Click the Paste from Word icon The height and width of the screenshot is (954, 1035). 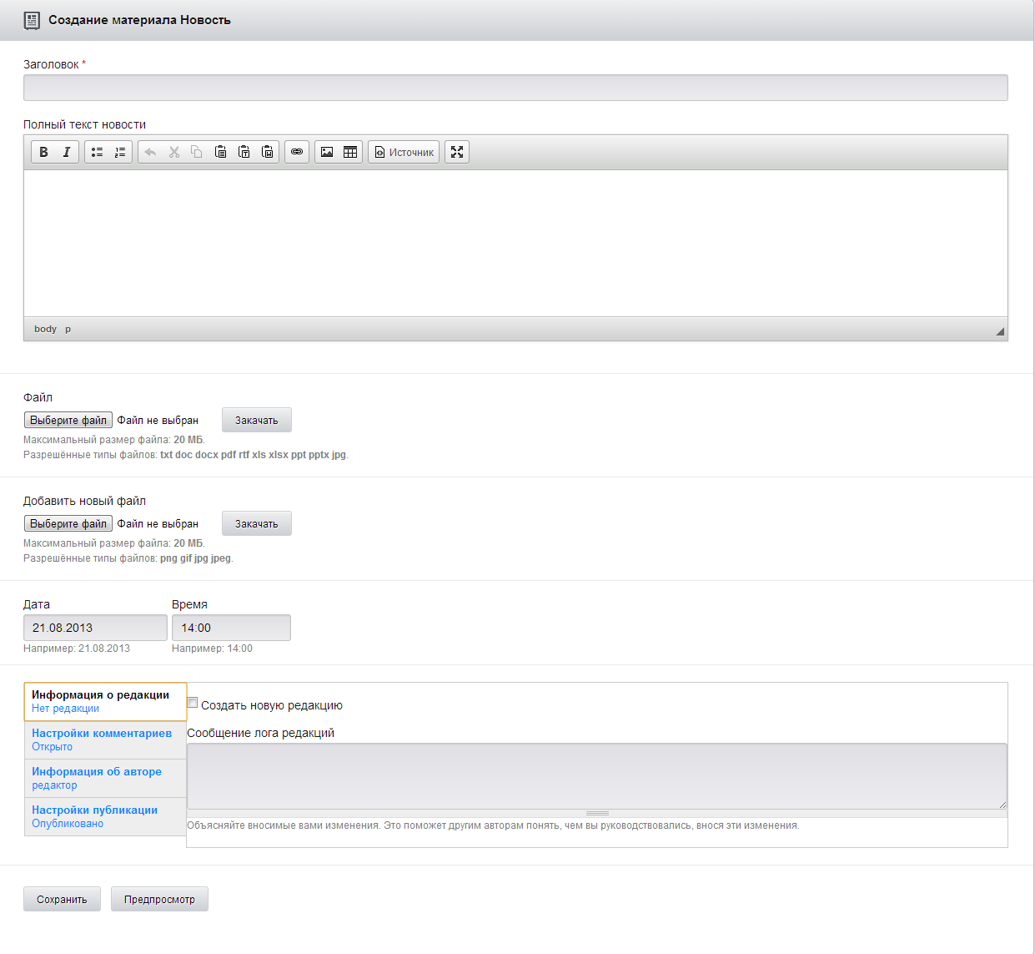[x=268, y=152]
